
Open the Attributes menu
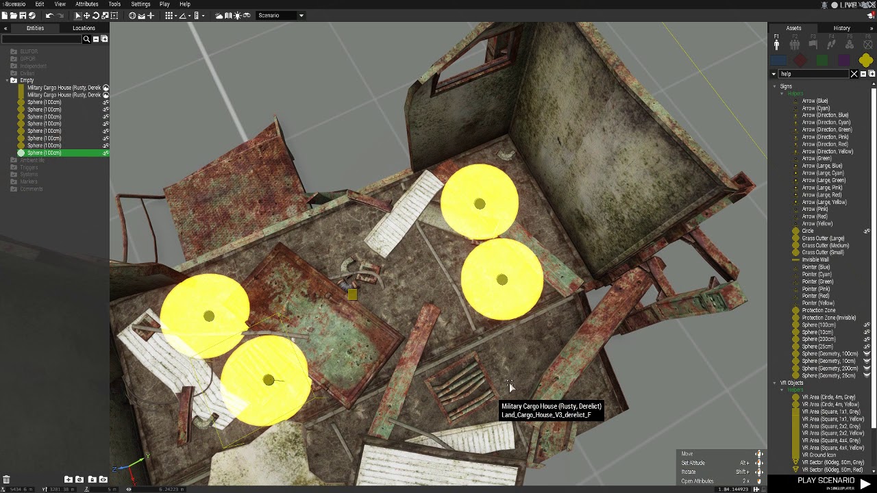coord(87,4)
